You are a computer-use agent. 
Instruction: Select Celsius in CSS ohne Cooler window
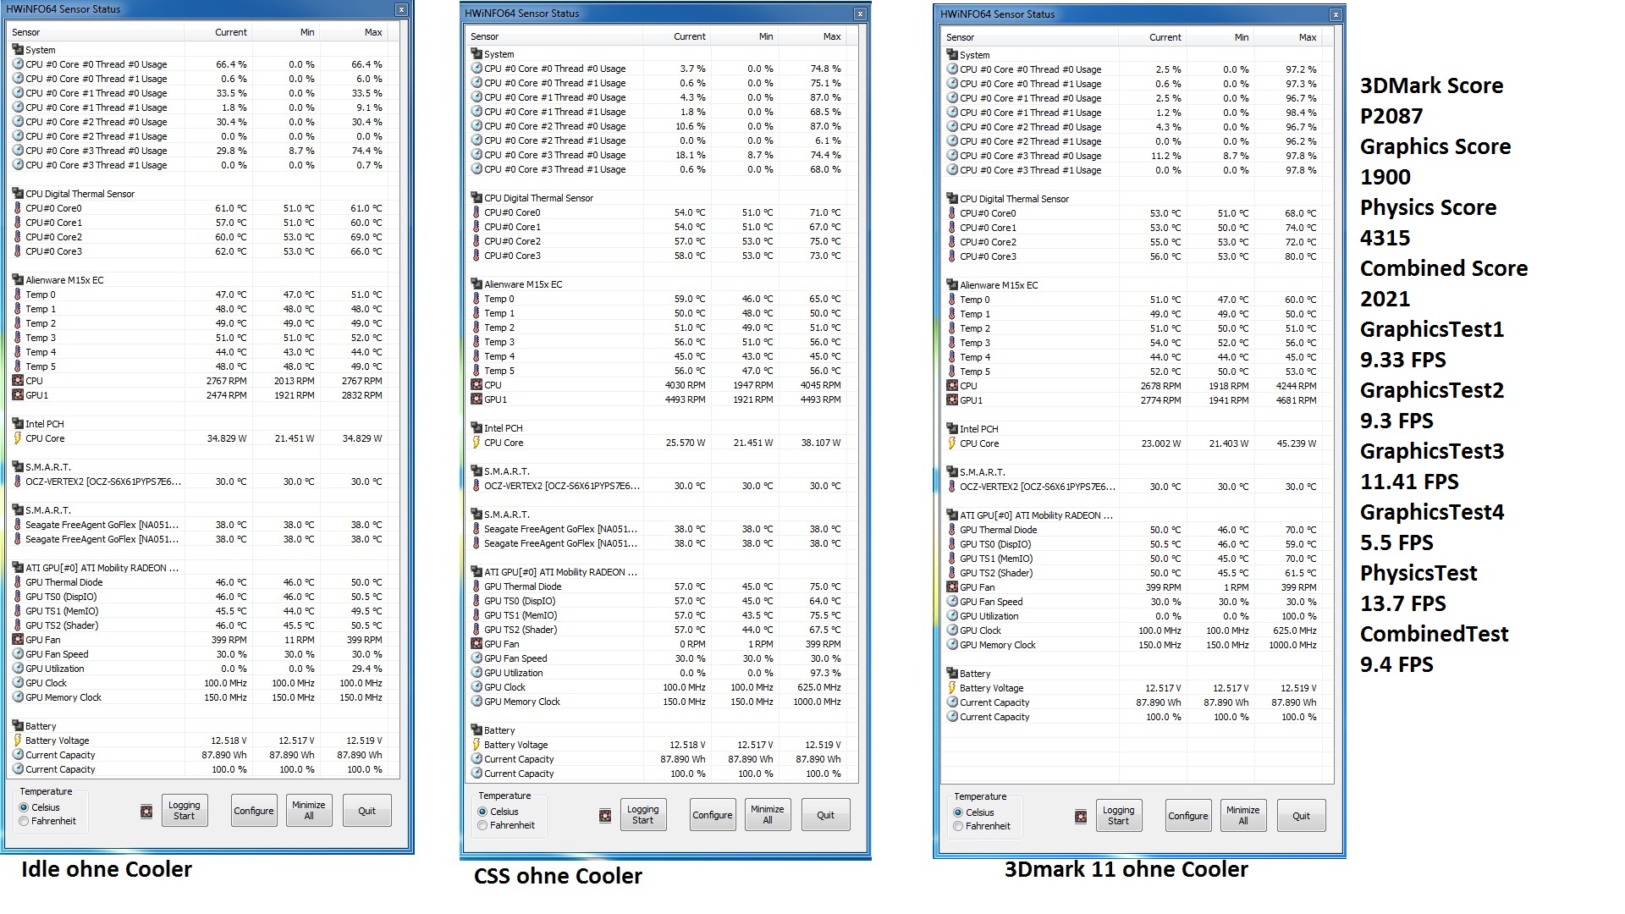point(482,812)
